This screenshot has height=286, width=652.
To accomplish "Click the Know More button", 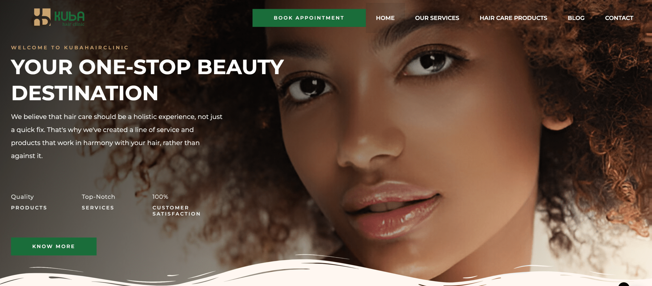I will [54, 246].
